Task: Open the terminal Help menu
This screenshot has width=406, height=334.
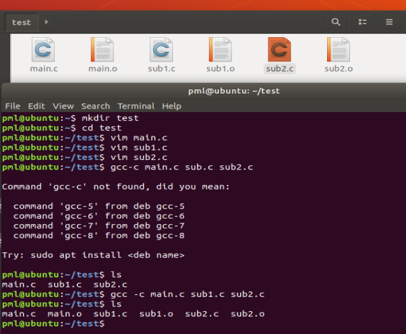Action: (172, 106)
